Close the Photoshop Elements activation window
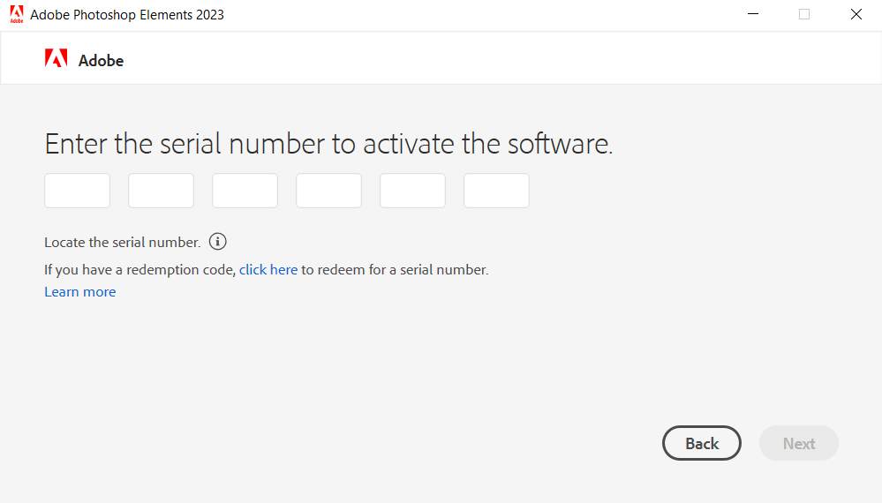882x503 pixels. 856,14
